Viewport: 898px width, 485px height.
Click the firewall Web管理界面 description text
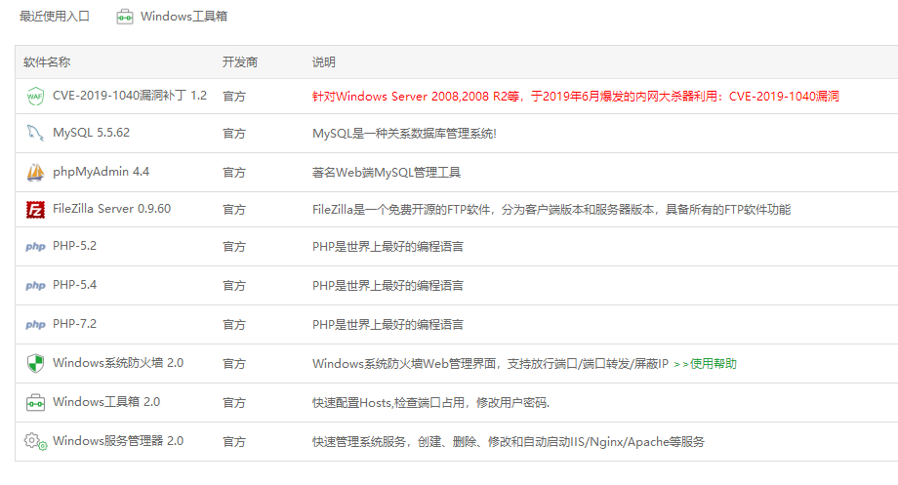490,364
